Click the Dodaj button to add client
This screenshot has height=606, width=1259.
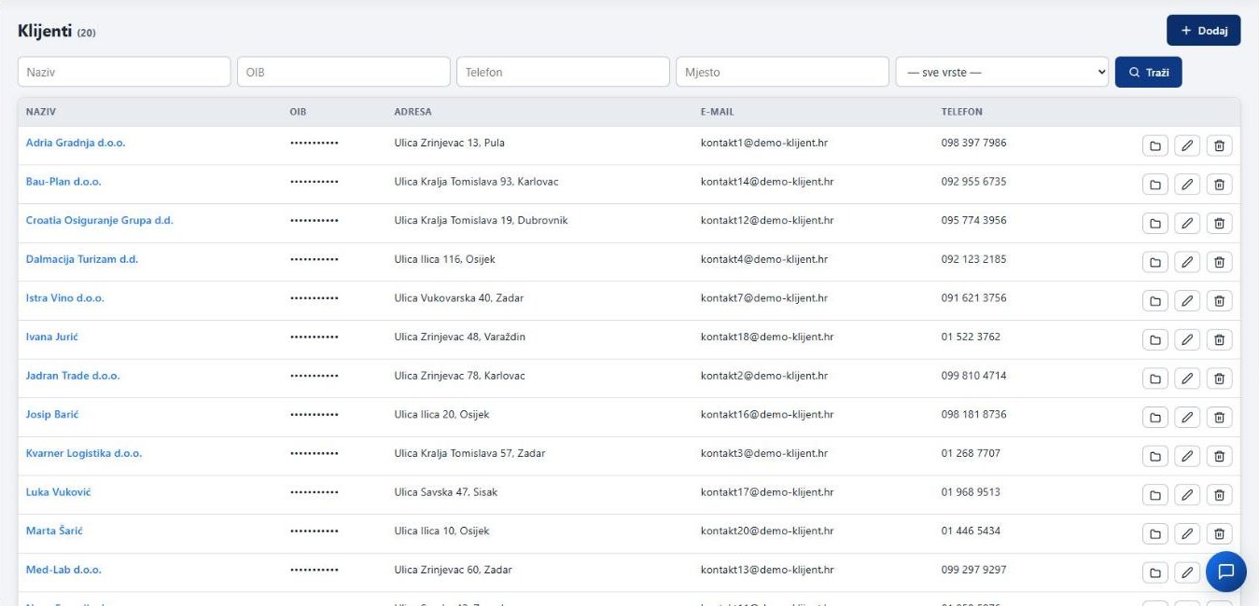1203,31
